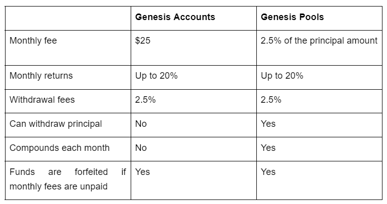Select Genesis Accounts withdrawal fee 2.5% cell

[145, 100]
